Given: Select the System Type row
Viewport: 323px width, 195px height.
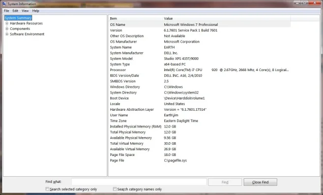Looking at the screenshot, I should 199,64.
